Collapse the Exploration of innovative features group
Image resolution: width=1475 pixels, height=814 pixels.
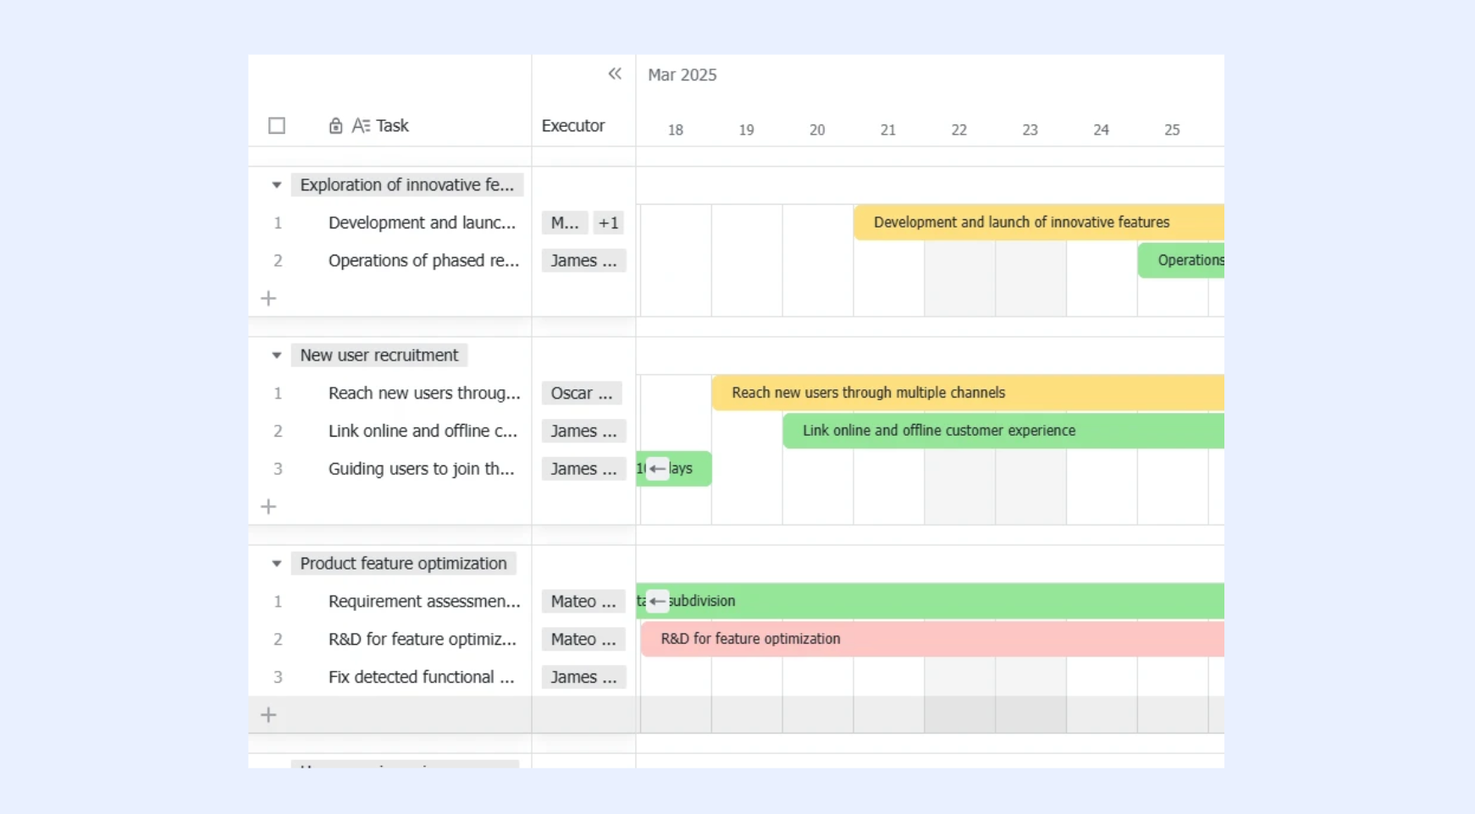pyautogui.click(x=276, y=184)
